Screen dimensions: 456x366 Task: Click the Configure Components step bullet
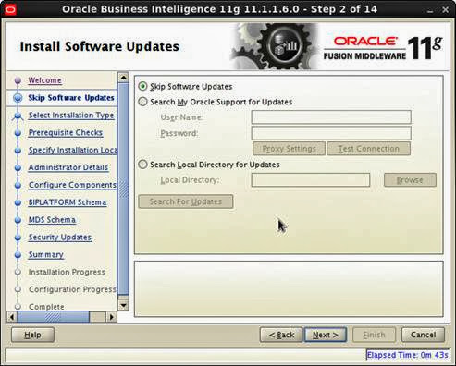[18, 185]
